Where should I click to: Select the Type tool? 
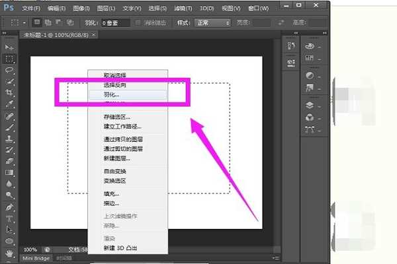[9, 218]
